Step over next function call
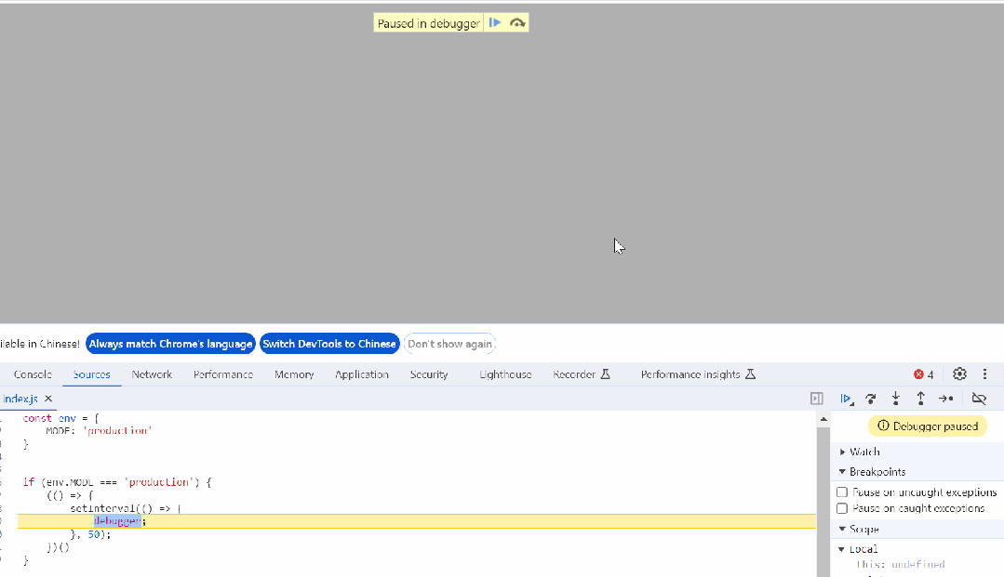The height and width of the screenshot is (577, 1004). tap(871, 399)
